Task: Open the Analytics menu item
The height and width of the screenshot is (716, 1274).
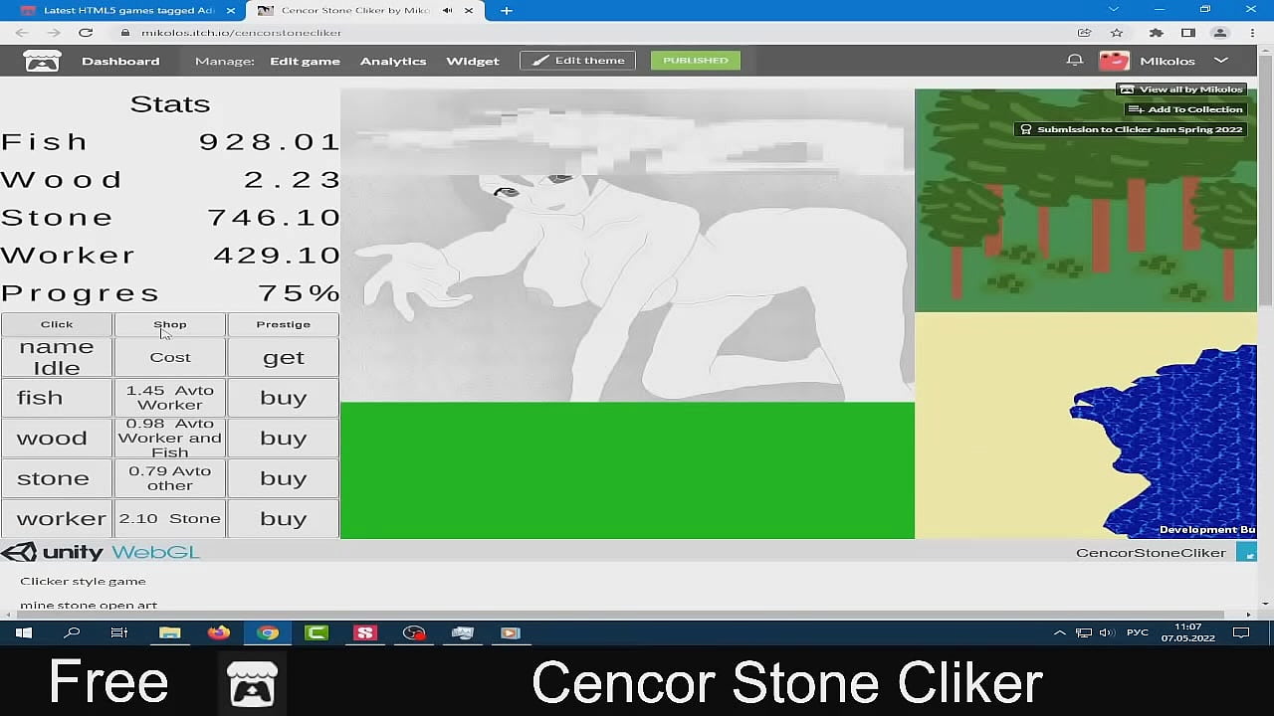Action: pos(393,61)
